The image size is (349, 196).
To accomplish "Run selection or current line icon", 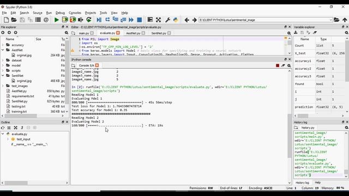I will pos(81,20).
